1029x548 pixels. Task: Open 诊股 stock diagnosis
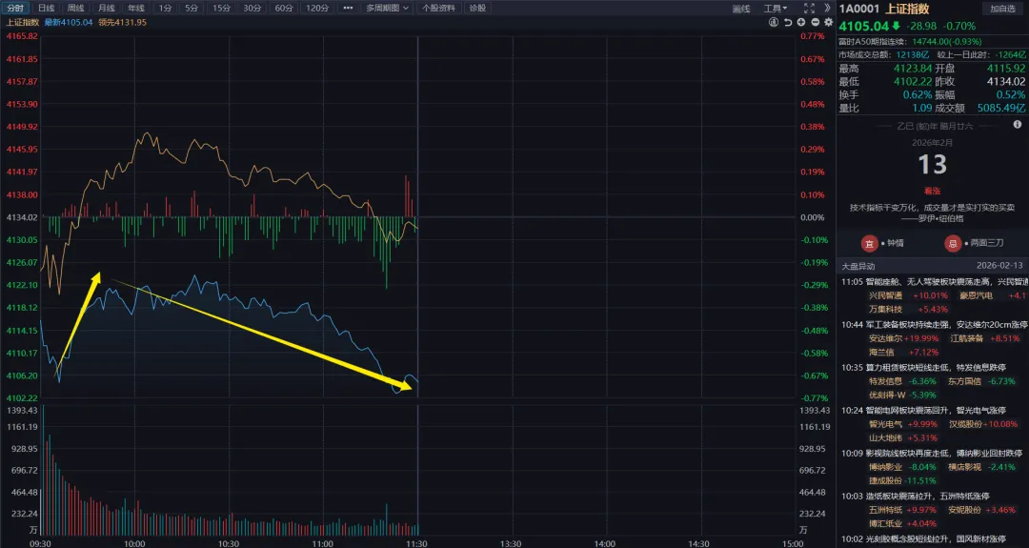(477, 8)
